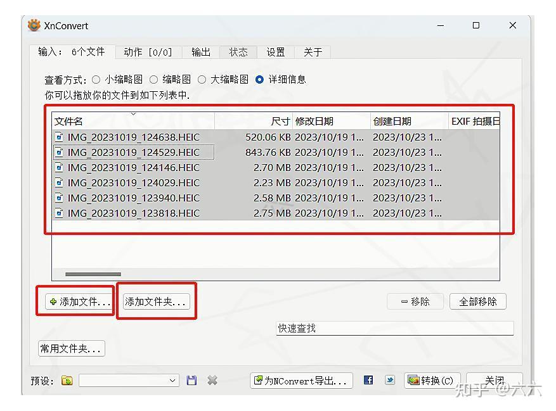Select row IMG_20231019_124529.HEIC
The width and height of the screenshot is (556, 411).
[276, 152]
